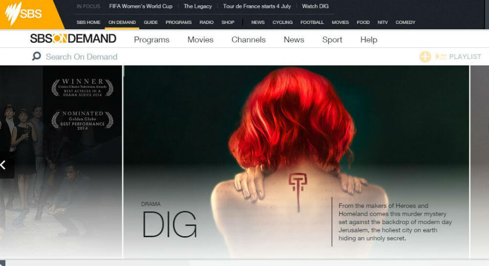Open the Channels menu
489x266 pixels.
pyautogui.click(x=248, y=40)
